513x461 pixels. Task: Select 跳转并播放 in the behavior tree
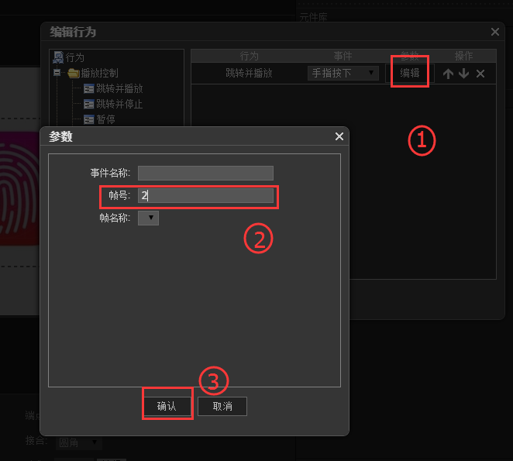[x=119, y=88]
